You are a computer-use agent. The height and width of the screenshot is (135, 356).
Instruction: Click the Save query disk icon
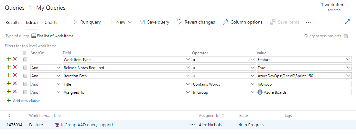click(142, 22)
